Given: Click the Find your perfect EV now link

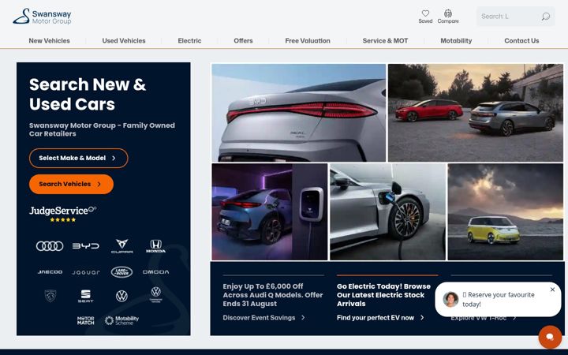Looking at the screenshot, I should 380,318.
